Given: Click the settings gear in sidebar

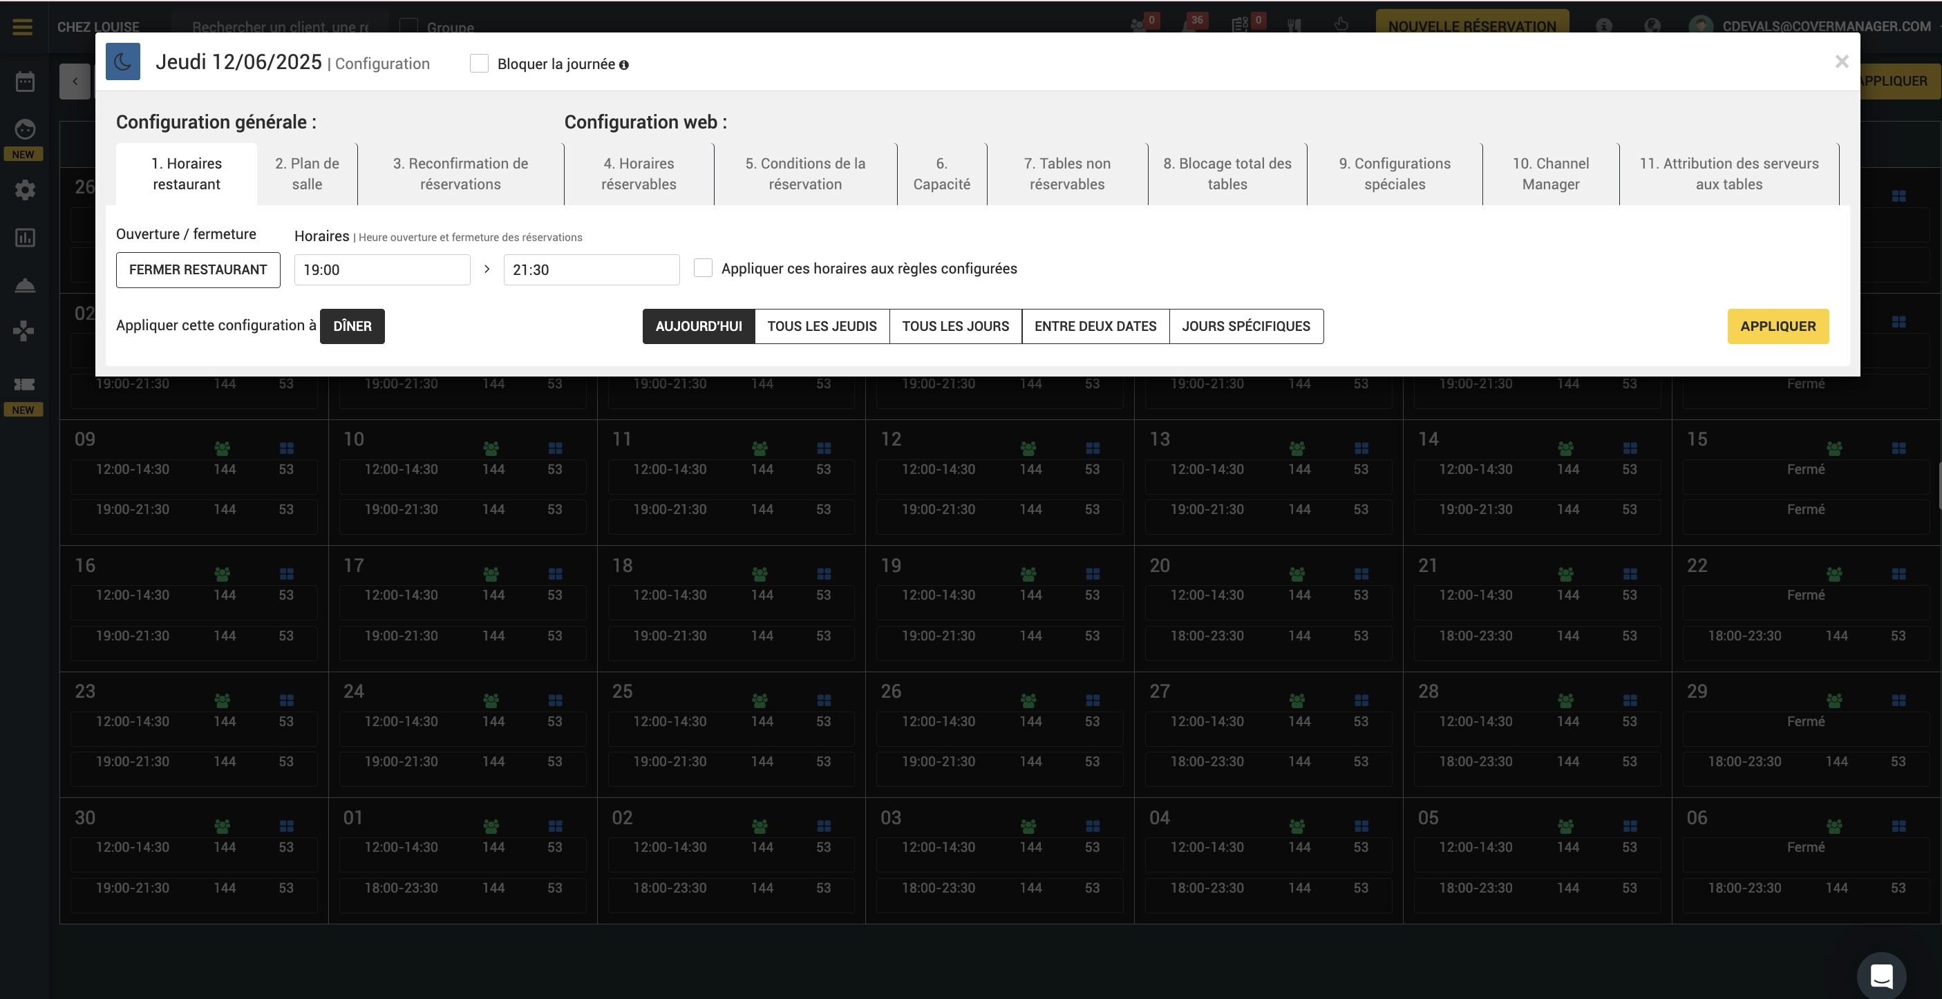Looking at the screenshot, I should 25,190.
